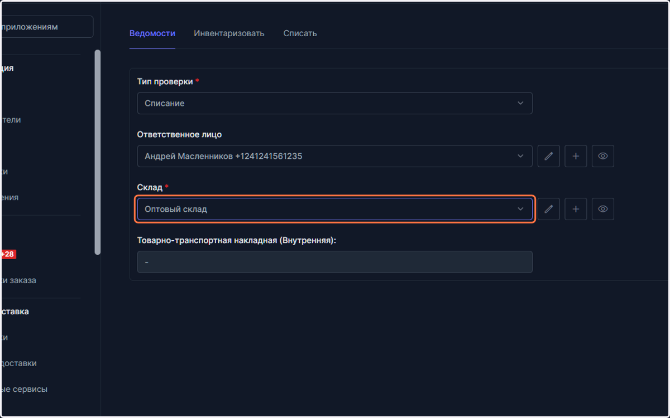View the Склад details with the eye icon
The image size is (670, 418).
tap(603, 209)
